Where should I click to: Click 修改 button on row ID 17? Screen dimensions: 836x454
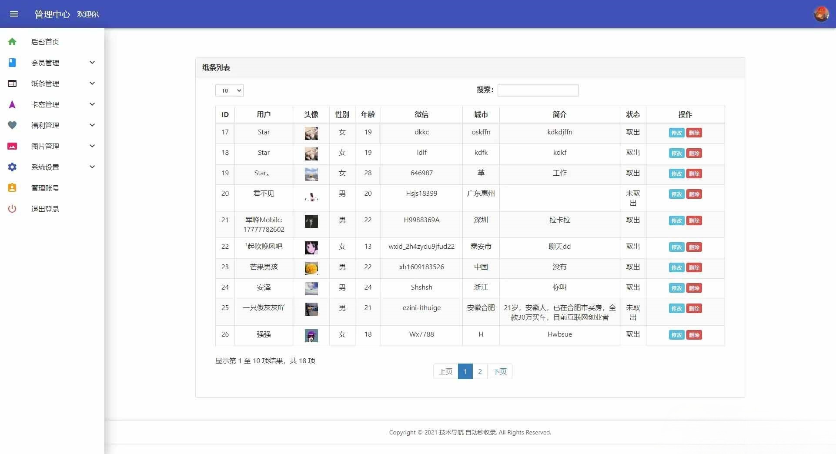coord(676,133)
